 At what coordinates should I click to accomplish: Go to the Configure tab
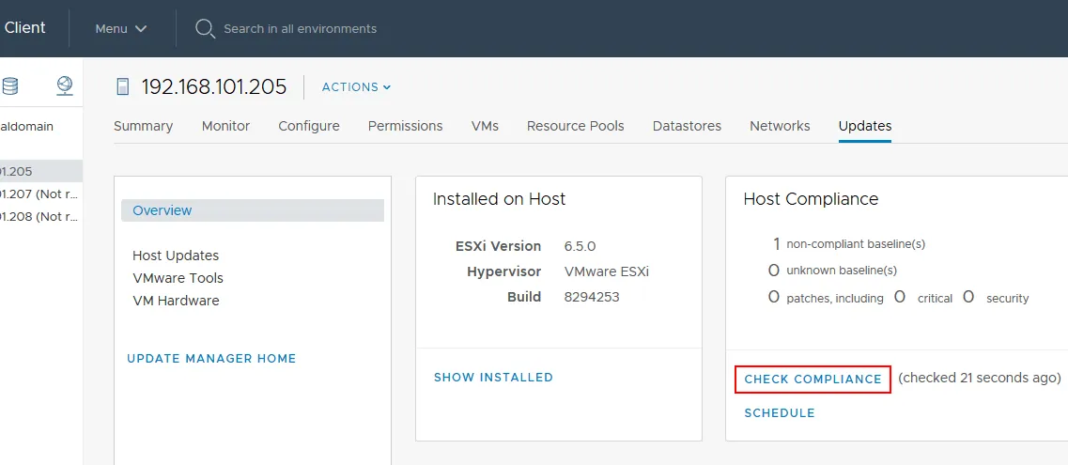(309, 126)
